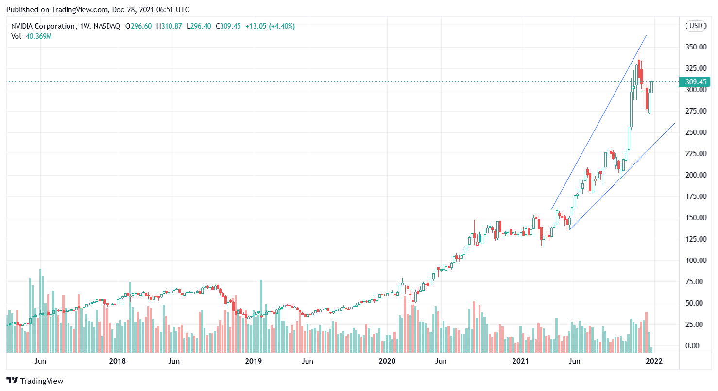Click the Vol 40.369M indicator label
This screenshot has height=391, width=718.
point(32,36)
